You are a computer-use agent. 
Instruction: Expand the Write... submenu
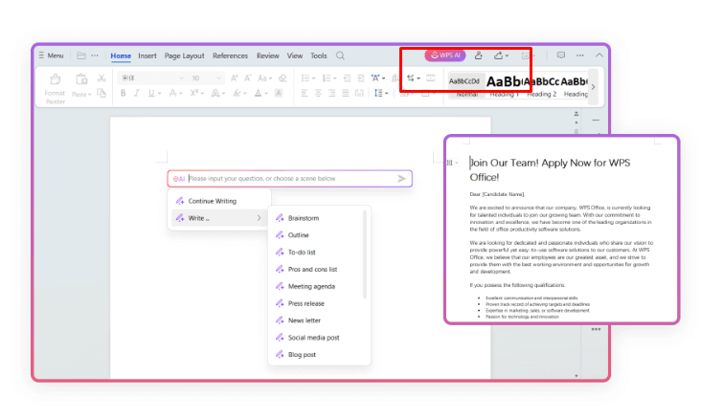pyautogui.click(x=215, y=218)
